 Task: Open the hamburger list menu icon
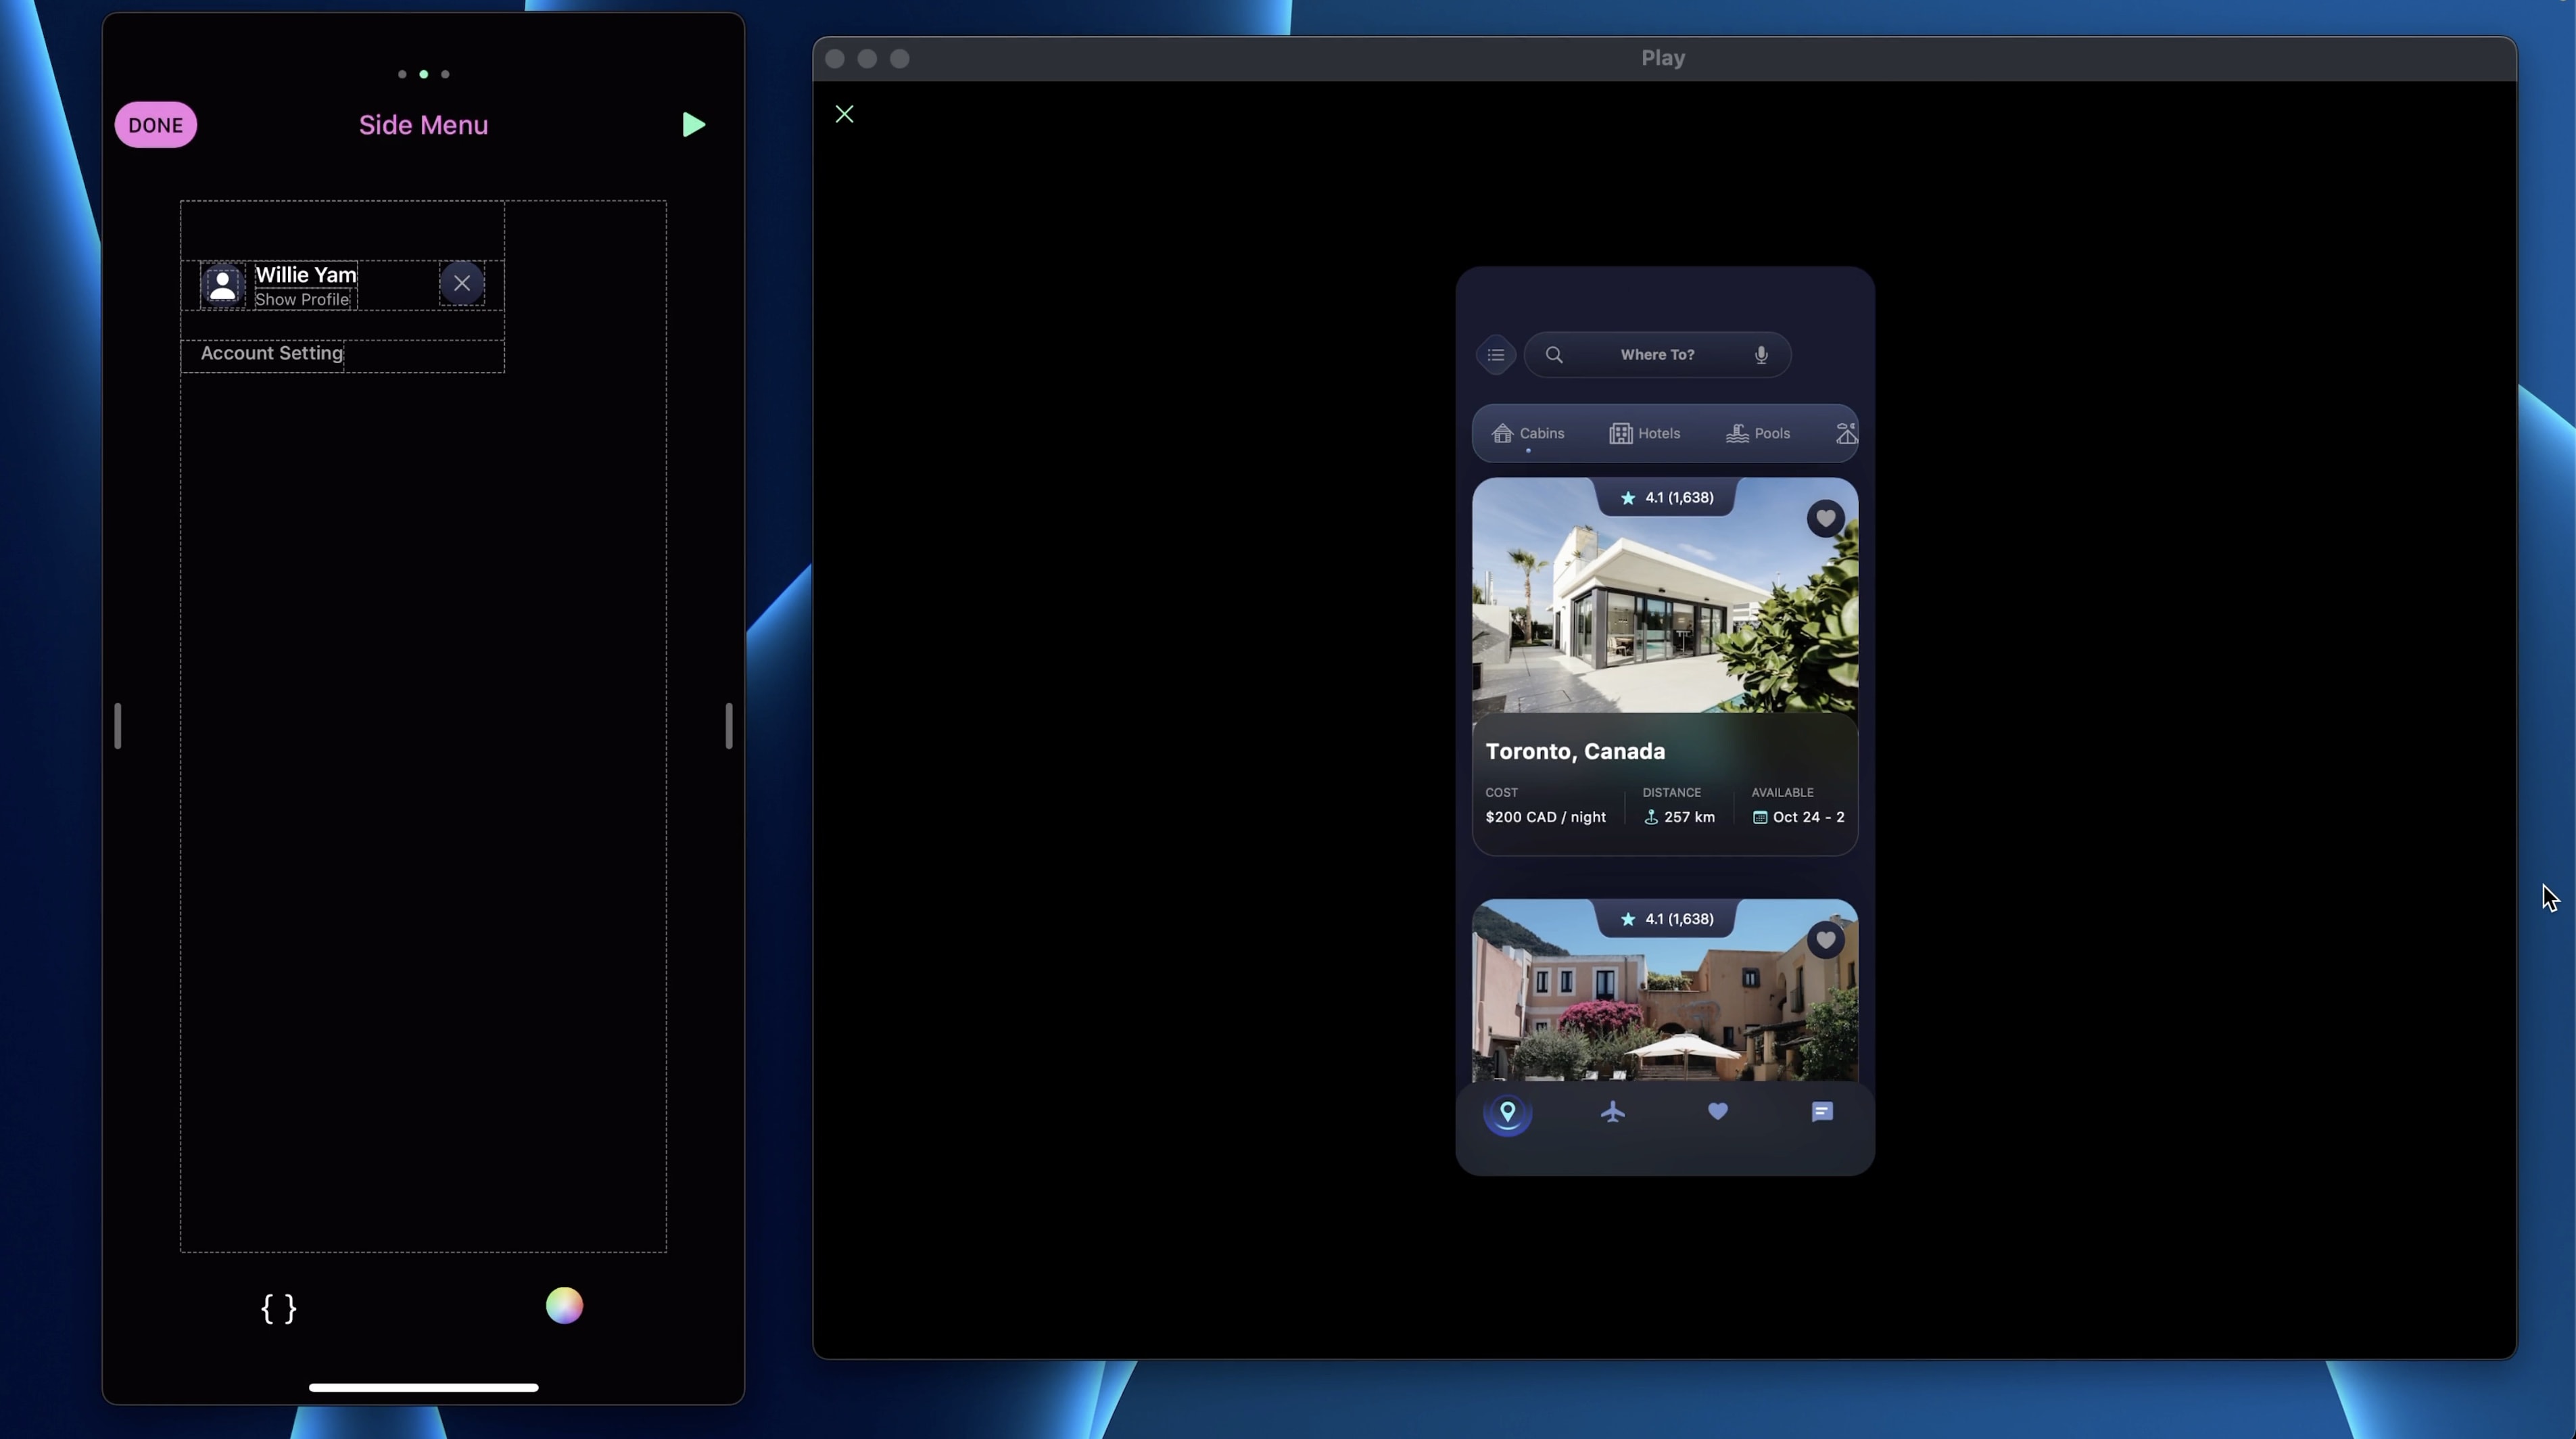point(1496,355)
